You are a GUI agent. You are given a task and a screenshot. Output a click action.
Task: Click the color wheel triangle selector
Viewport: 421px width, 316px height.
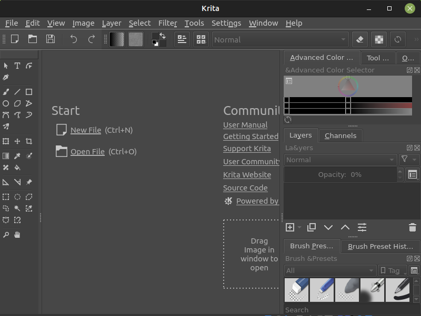348,87
